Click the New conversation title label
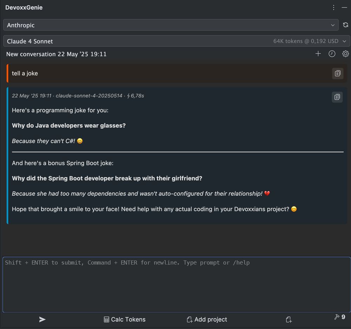Viewport: 351px width, 329px height. [57, 54]
